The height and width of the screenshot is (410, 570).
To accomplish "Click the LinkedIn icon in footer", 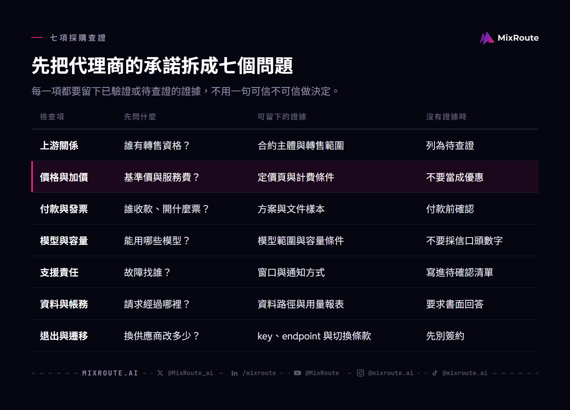I will 234,373.
